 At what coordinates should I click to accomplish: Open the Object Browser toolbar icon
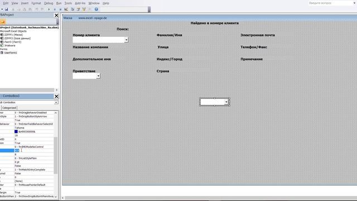click(x=84, y=9)
